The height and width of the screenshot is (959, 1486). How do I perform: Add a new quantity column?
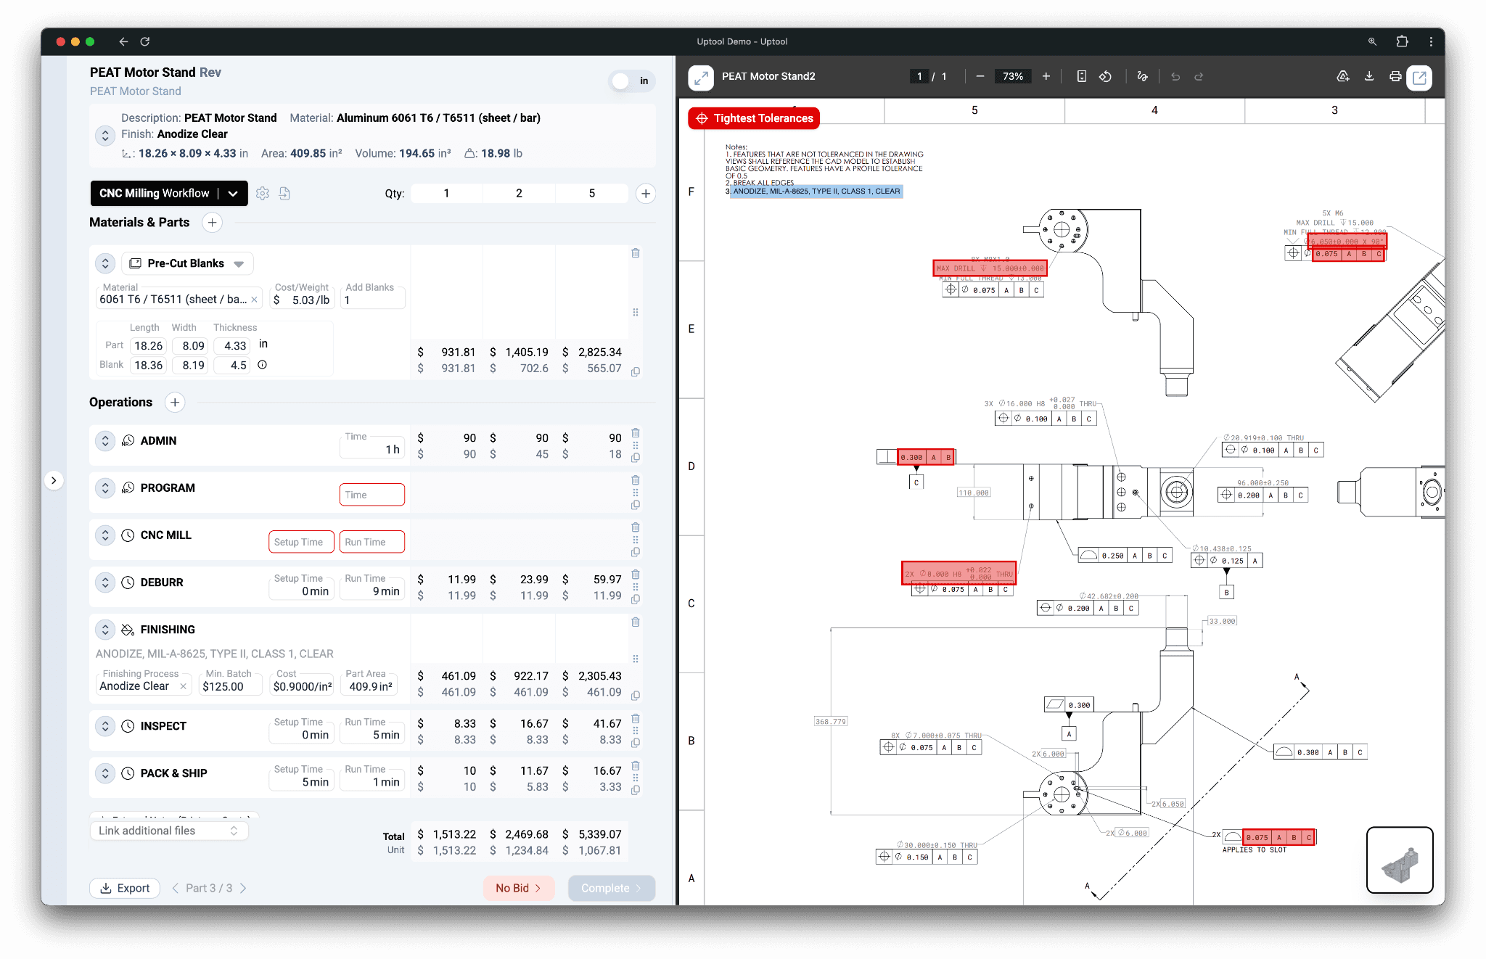pyautogui.click(x=646, y=193)
